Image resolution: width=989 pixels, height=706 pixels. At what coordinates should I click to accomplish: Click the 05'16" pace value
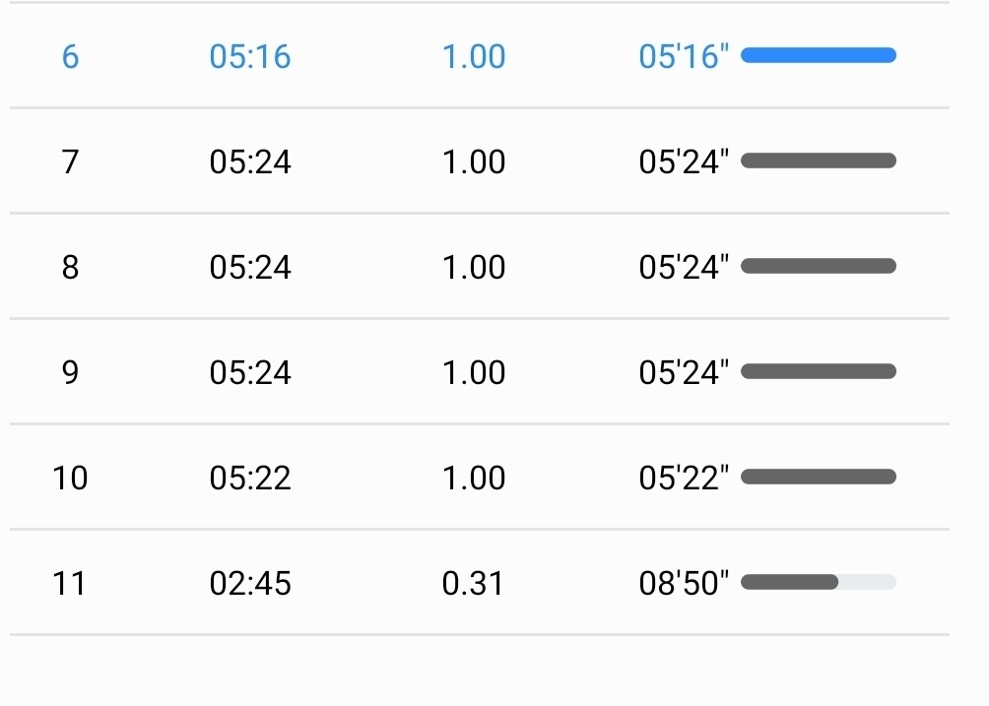coord(685,56)
